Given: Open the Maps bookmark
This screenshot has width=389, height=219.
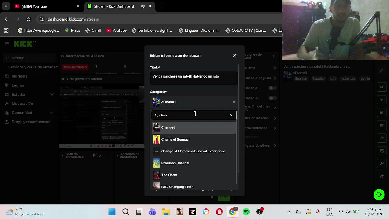Looking at the screenshot, I should (x=72, y=30).
